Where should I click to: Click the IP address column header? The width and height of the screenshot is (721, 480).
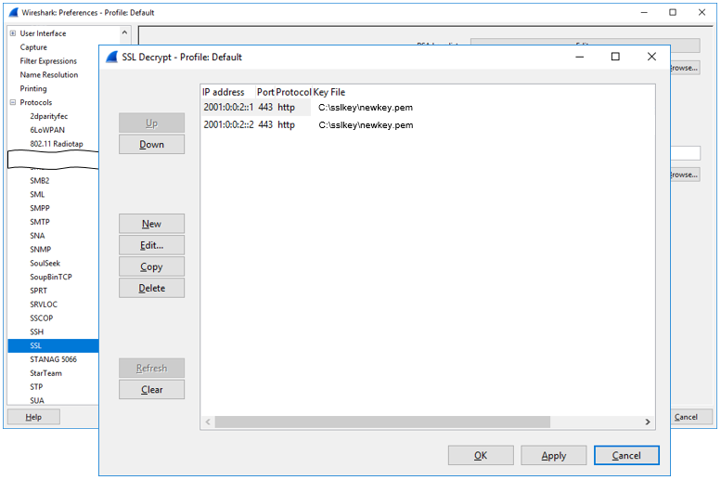click(228, 92)
